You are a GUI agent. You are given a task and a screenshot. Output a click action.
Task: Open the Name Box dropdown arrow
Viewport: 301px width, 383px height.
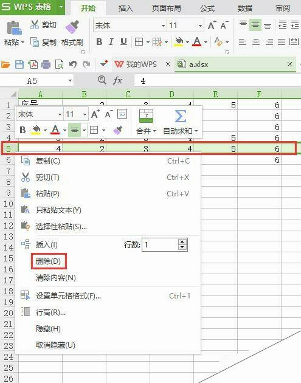click(70, 81)
